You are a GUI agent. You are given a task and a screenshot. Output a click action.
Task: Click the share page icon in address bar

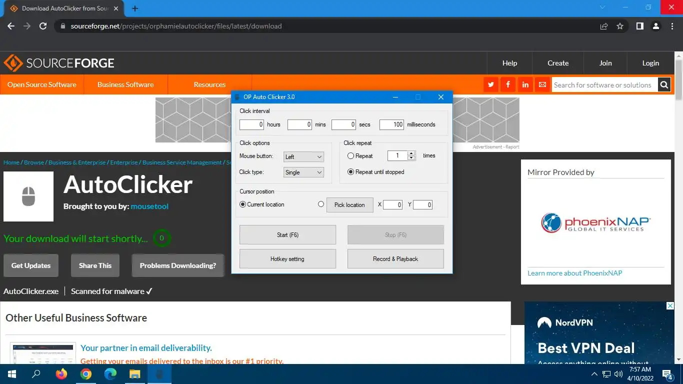point(604,26)
